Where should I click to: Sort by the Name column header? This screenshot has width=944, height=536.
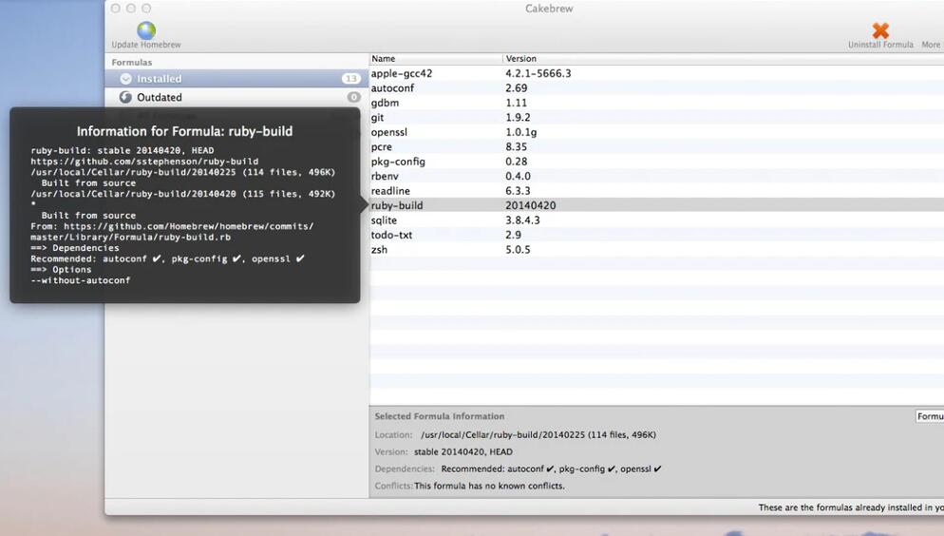[x=435, y=58]
